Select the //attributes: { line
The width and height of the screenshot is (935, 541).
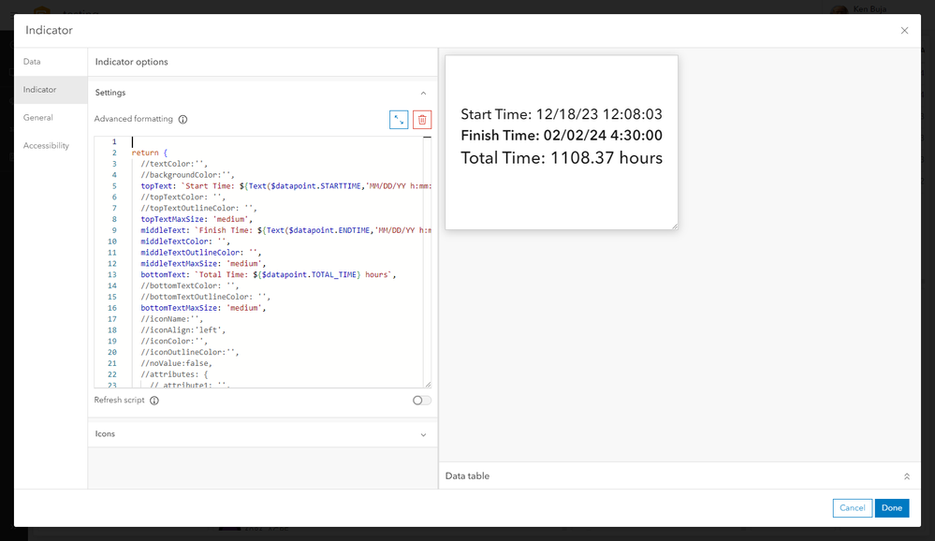point(174,374)
